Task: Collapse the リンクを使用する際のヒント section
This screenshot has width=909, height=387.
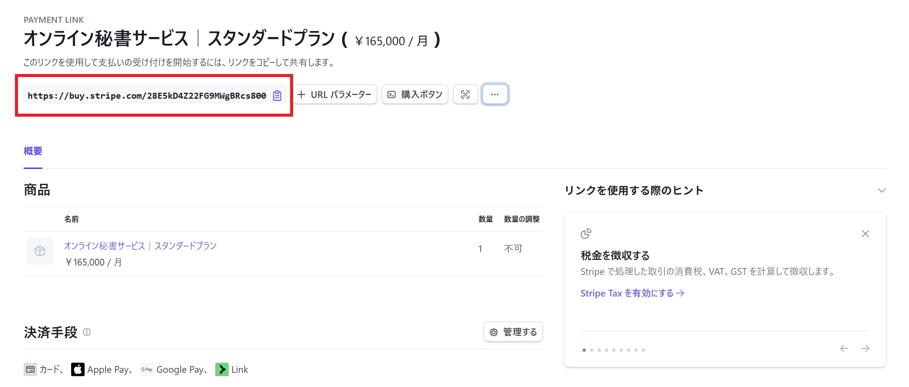Action: coord(882,190)
